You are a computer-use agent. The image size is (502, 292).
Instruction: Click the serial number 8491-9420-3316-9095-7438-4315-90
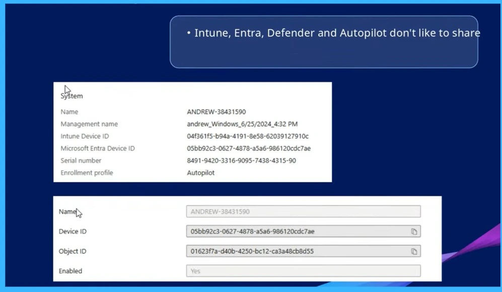coord(240,160)
